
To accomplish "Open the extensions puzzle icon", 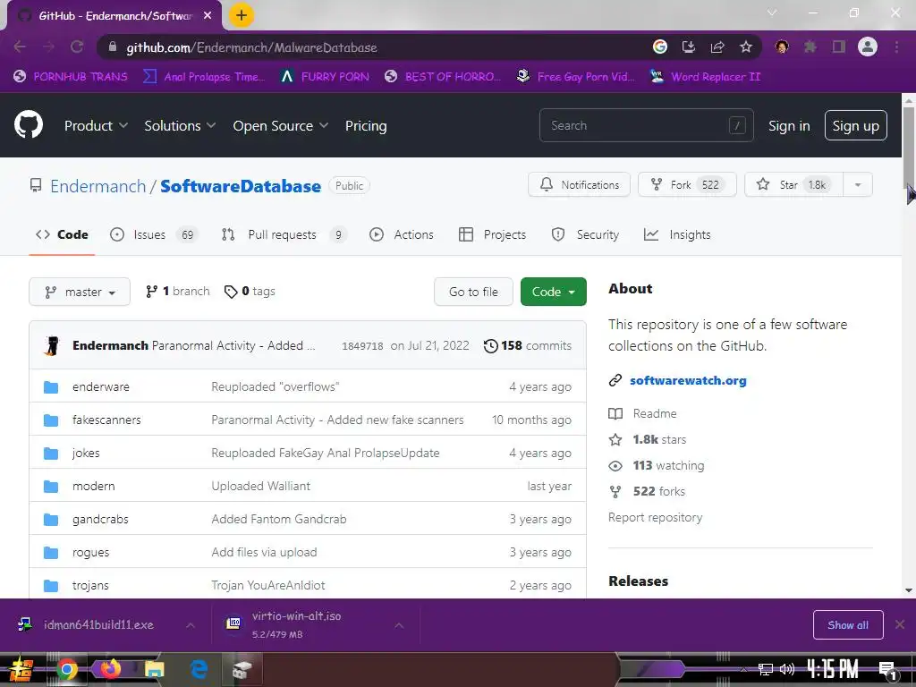I will coord(810,47).
